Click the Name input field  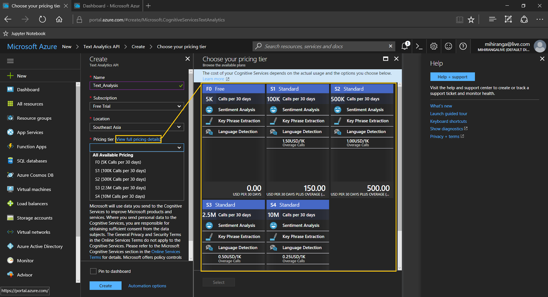(x=137, y=86)
